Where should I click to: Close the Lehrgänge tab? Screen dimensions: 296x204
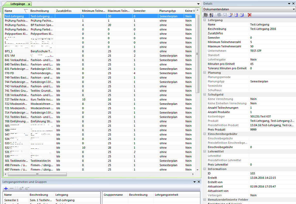coord(29,4)
